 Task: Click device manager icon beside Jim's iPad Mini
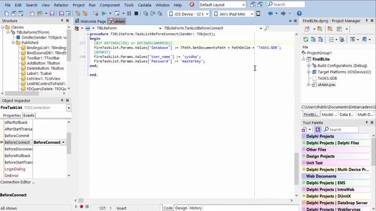coord(258,13)
